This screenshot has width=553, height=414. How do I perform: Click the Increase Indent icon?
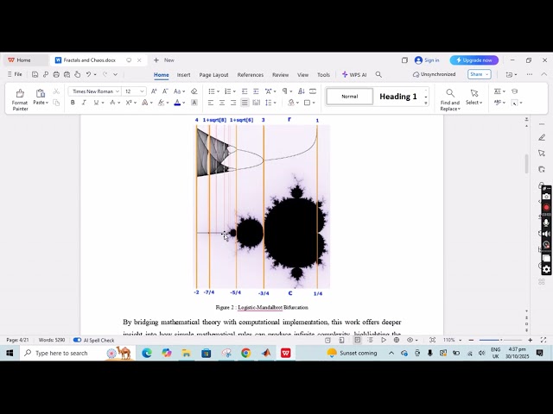[x=256, y=91]
